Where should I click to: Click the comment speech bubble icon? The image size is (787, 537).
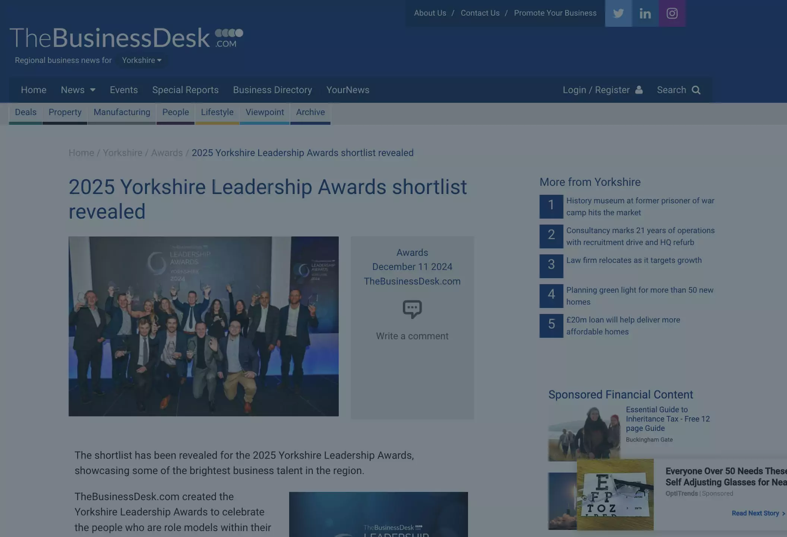[x=412, y=309]
